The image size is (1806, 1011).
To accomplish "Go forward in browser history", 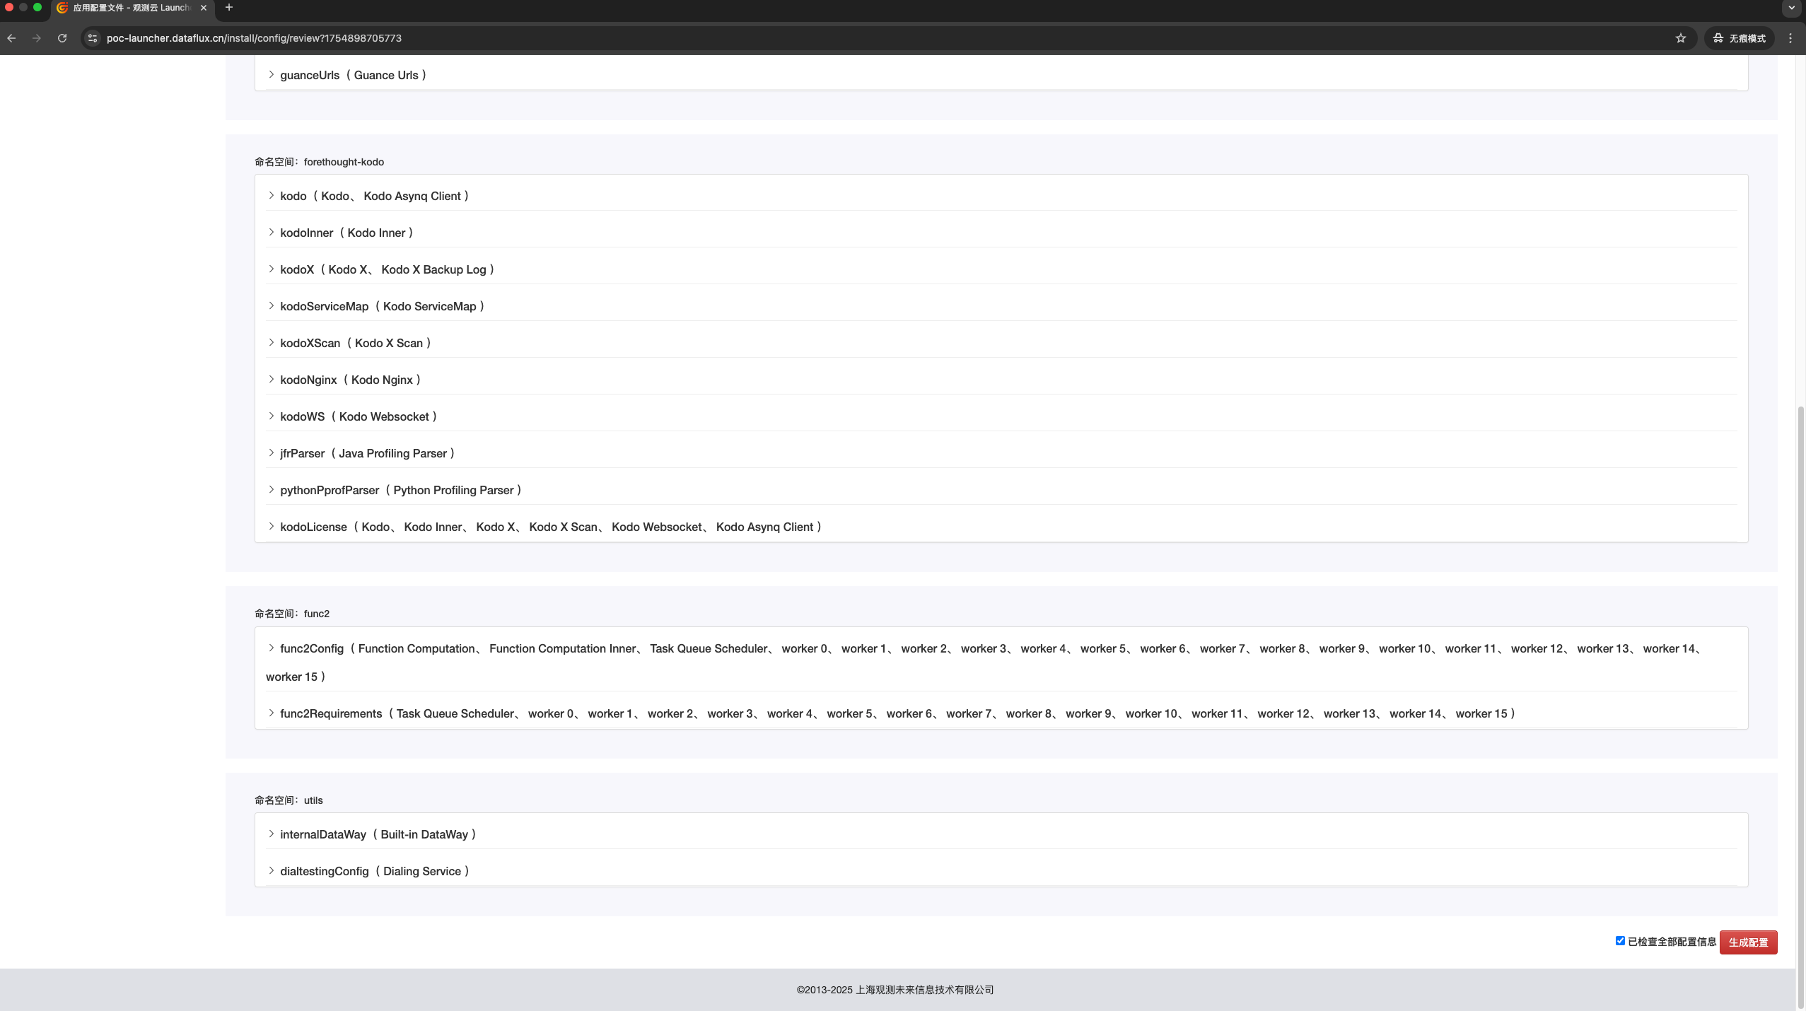I will click(37, 38).
